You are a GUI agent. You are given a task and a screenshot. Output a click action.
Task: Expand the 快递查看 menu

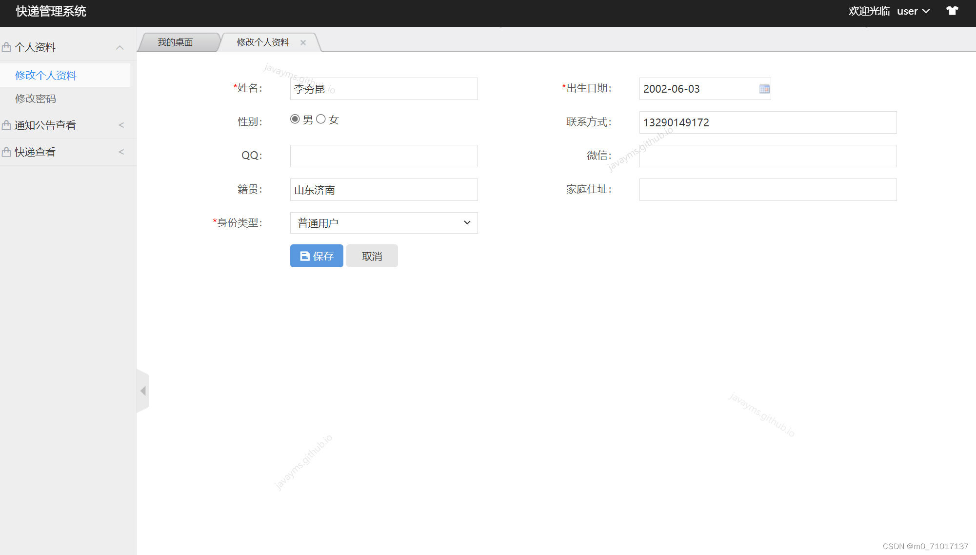click(x=121, y=152)
